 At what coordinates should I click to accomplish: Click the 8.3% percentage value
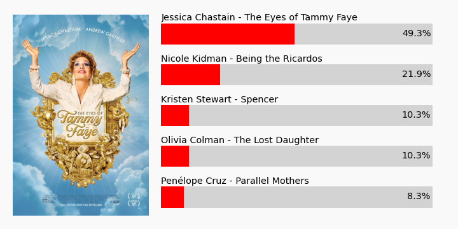point(419,197)
